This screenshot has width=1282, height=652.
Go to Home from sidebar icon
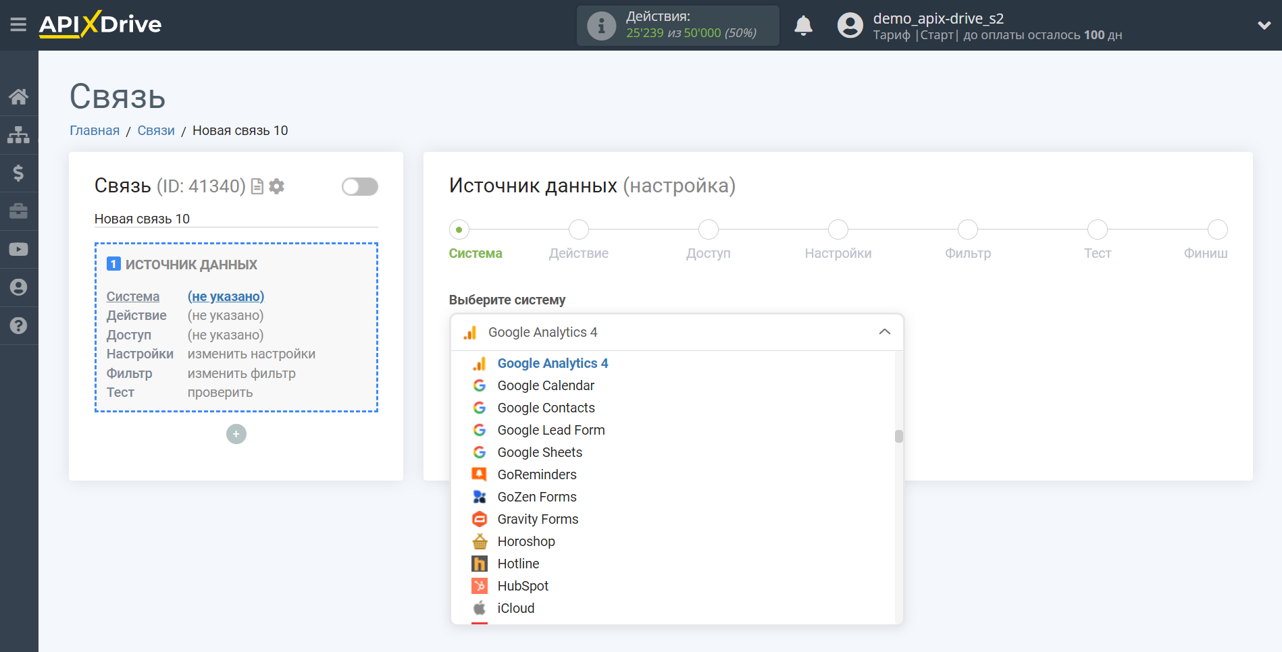[x=19, y=97]
